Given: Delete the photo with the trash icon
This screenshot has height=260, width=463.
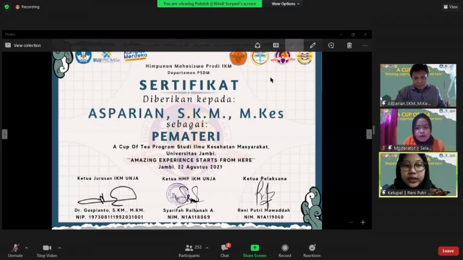Looking at the screenshot, I should point(349,45).
